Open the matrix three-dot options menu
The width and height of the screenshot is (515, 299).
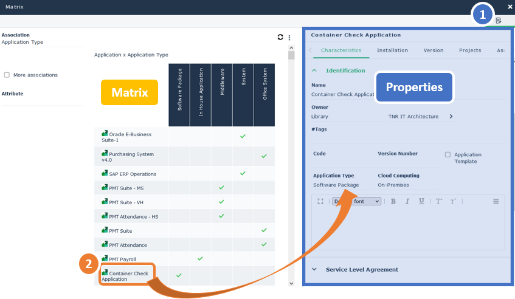click(x=289, y=37)
